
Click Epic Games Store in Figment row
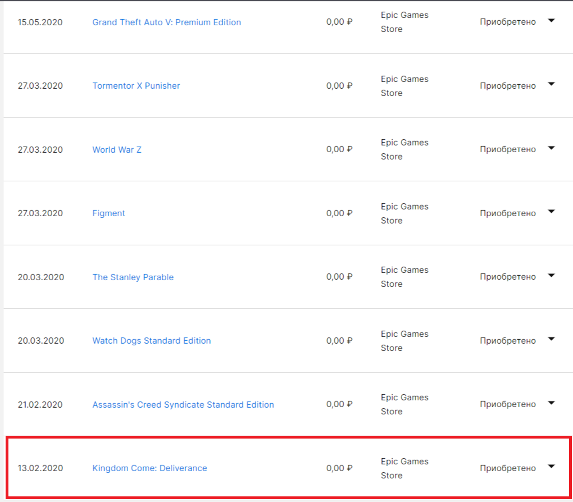point(404,213)
